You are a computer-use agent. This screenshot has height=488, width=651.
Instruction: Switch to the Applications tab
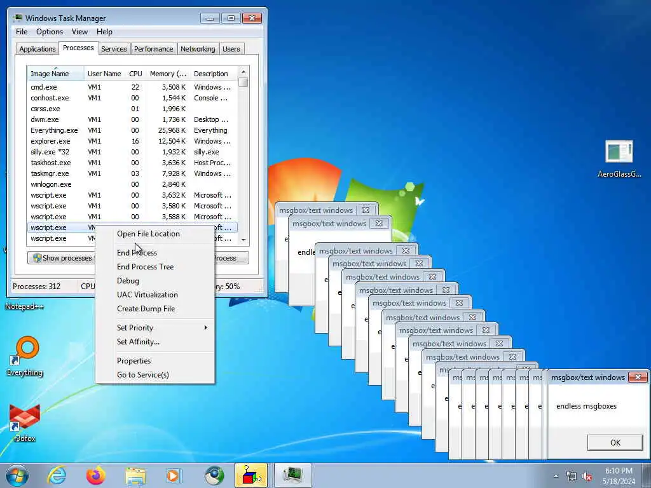[x=38, y=49]
